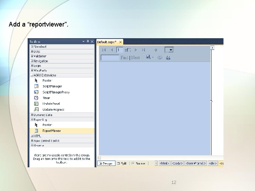Open the export save icon in ReportViewer

[148, 57]
